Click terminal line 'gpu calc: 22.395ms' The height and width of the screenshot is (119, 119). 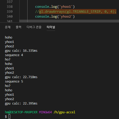21,103
